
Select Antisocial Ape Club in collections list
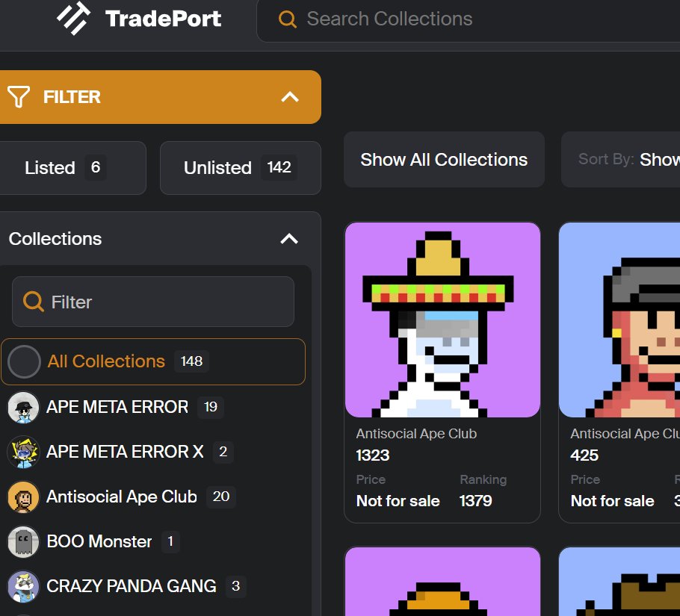(x=121, y=497)
